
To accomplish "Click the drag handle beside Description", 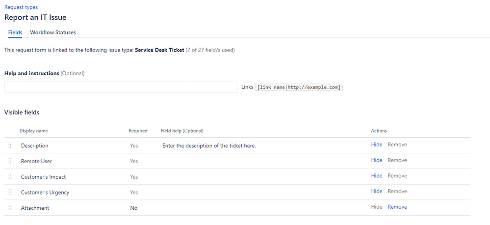I will point(10,145).
